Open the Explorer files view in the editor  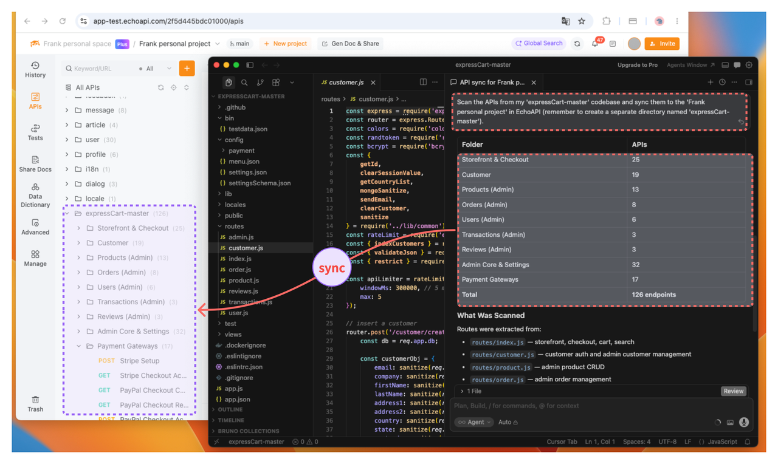tap(229, 83)
